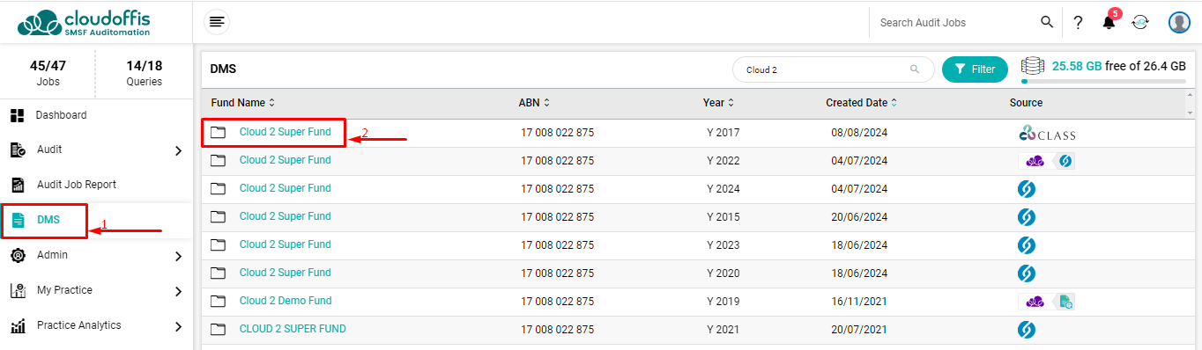Image resolution: width=1202 pixels, height=350 pixels.
Task: Click the storage database icon
Action: click(1033, 66)
